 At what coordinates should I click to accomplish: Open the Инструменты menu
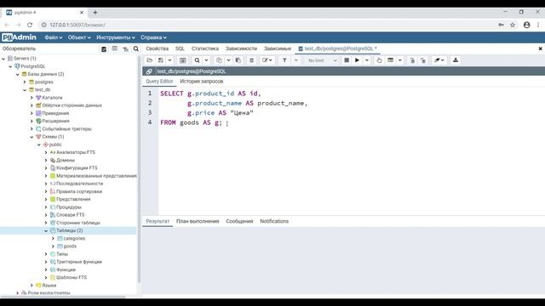[x=116, y=37]
